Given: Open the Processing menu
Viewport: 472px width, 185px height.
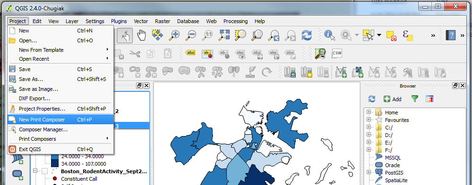Looking at the screenshot, I should coord(235,21).
